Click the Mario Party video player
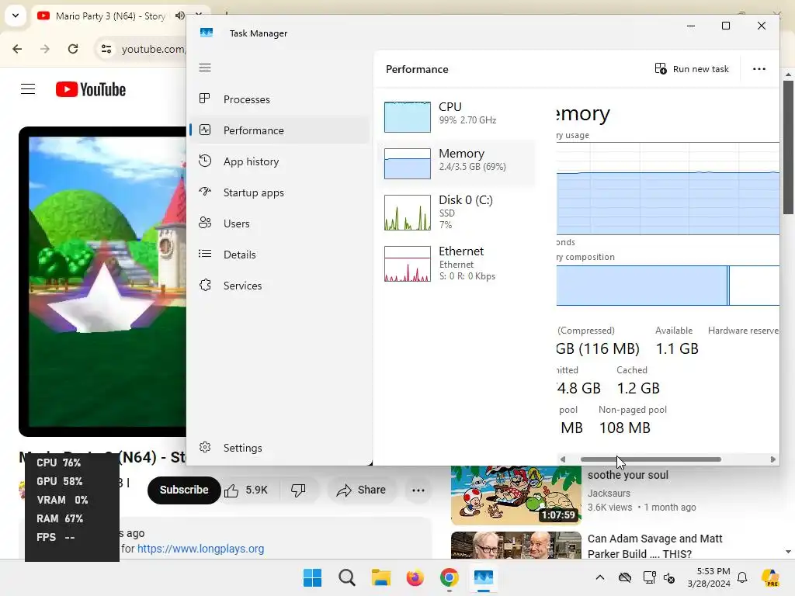The height and width of the screenshot is (596, 795). (x=103, y=281)
